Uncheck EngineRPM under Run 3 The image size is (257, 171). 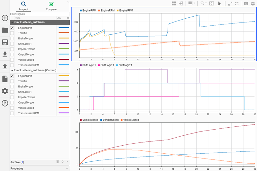[x=12, y=76]
